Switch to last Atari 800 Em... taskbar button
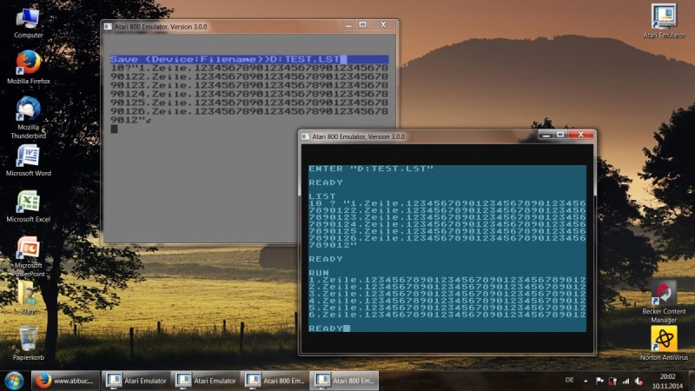This screenshot has width=695, height=391. (x=344, y=381)
